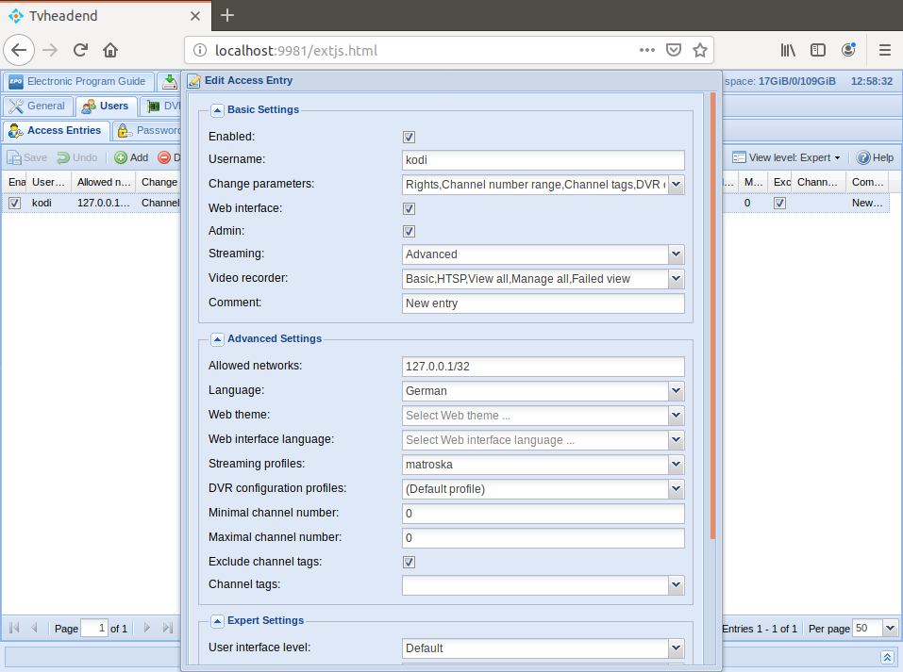This screenshot has width=903, height=672.
Task: Click the Edit Access Entry title icon
Action: (x=194, y=81)
